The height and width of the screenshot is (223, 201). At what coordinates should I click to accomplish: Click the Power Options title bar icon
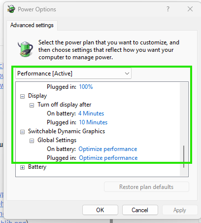[11, 9]
